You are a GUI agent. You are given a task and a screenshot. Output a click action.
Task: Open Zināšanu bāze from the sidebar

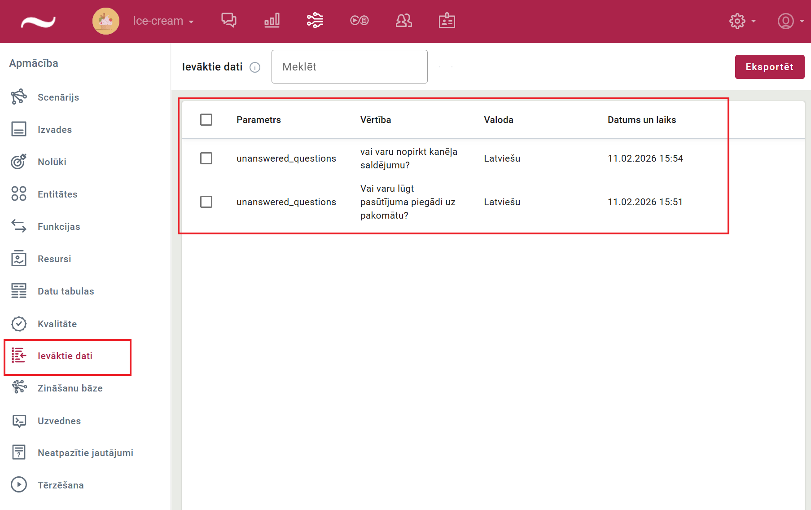point(70,388)
